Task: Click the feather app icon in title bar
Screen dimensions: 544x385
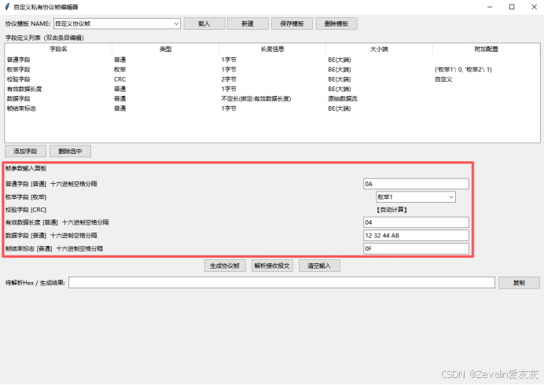Action: pyautogui.click(x=7, y=6)
